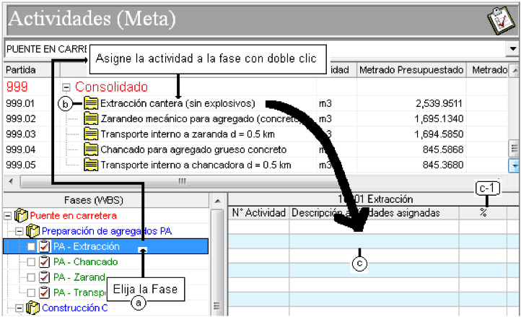Click folder icon beside Zarandeo mecánico row
This screenshot has width=521, height=317.
click(x=91, y=118)
